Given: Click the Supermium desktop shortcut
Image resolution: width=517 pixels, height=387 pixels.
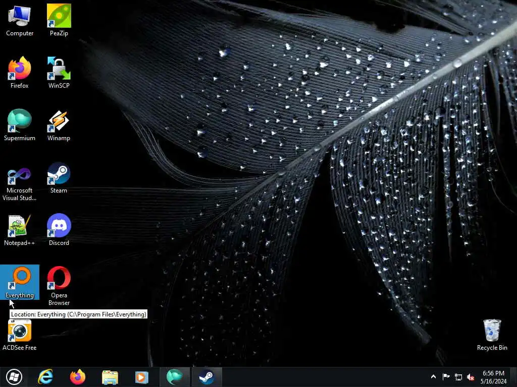Looking at the screenshot, I should point(20,125).
